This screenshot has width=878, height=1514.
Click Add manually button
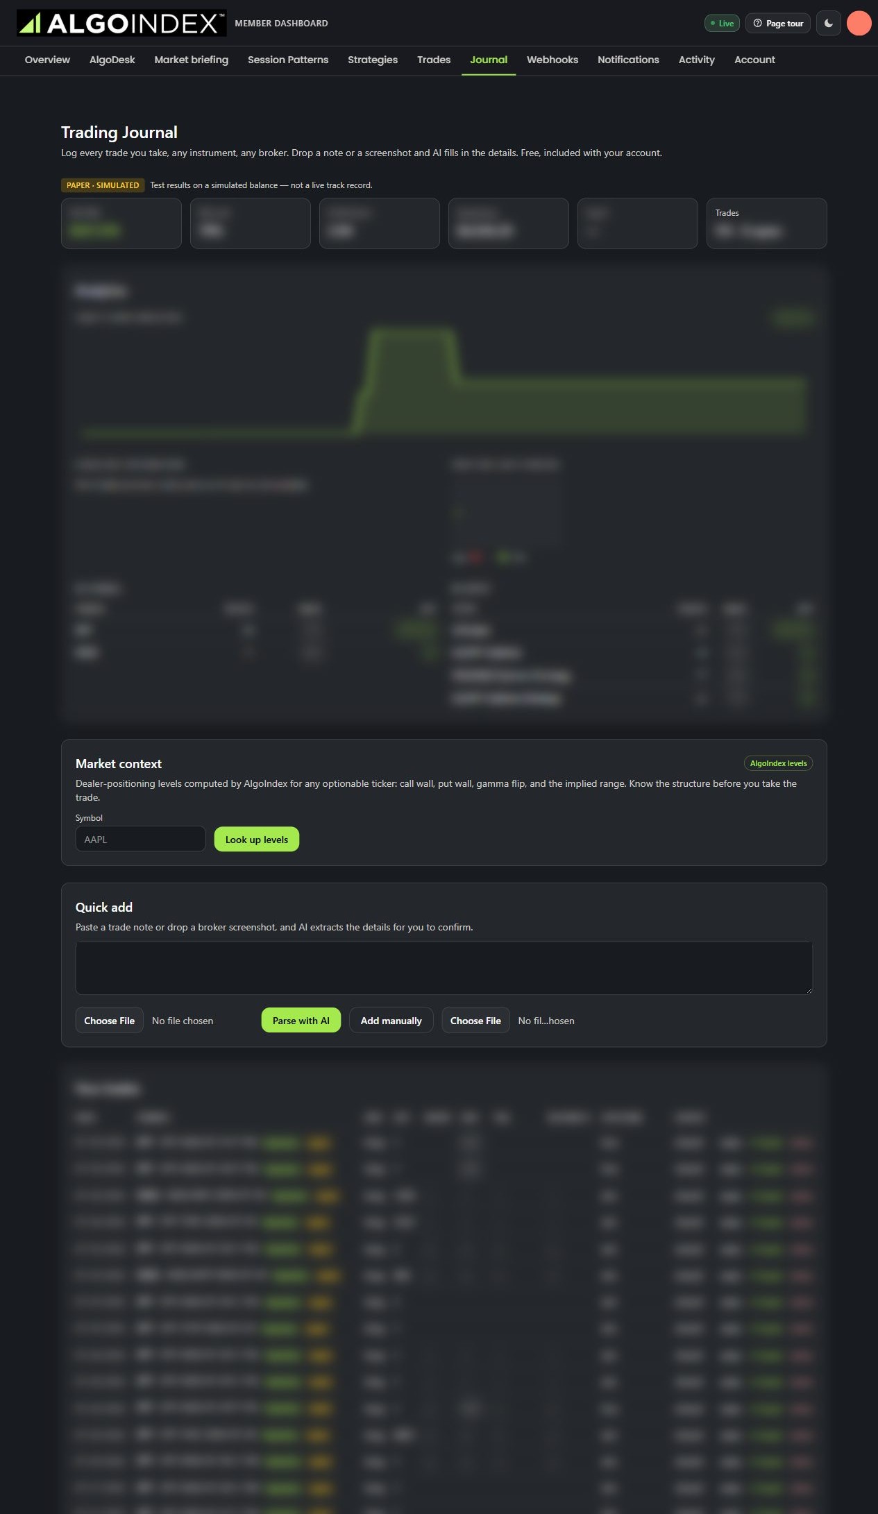coord(391,1021)
